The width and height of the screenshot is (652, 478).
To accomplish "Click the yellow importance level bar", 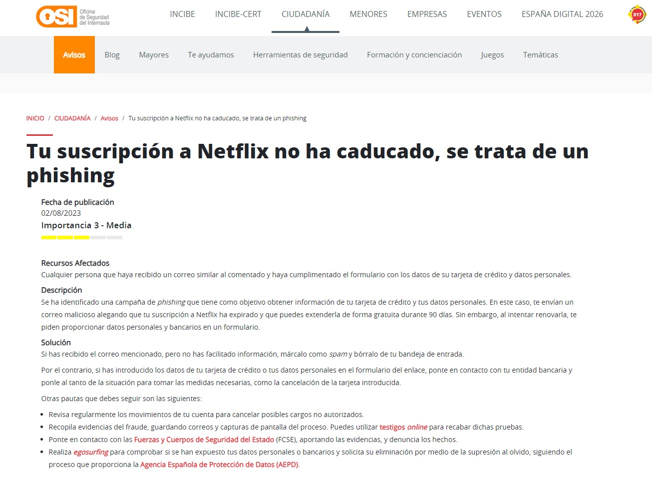I will (82, 238).
